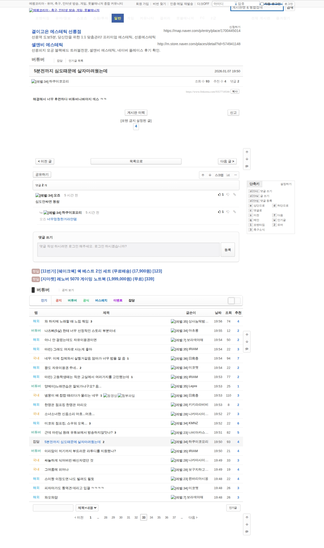Open the 풋볼매니저 navigation menu
The height and width of the screenshot is (548, 324).
click(185, 18)
